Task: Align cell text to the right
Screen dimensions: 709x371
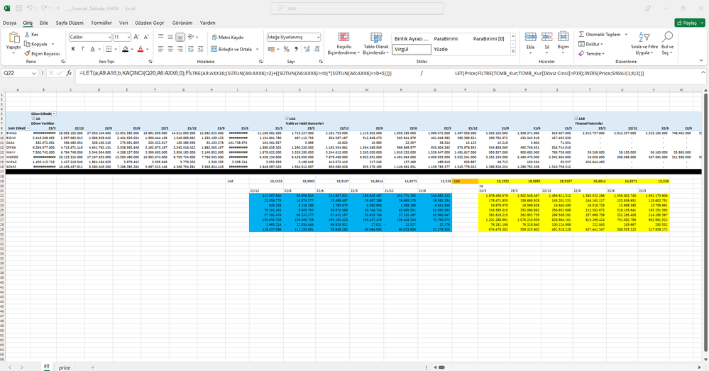Action: point(180,49)
